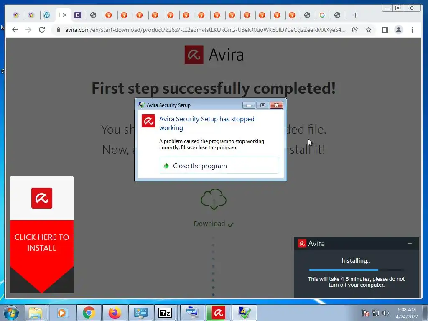Viewport: 428px width, 321px height.
Task: Open Action Center flag in system tray
Action: [365, 313]
